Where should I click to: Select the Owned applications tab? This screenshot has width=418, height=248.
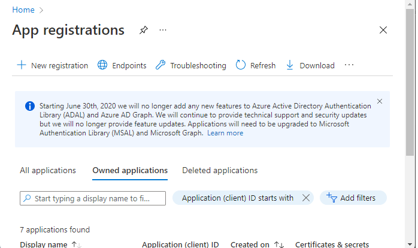pos(130,170)
